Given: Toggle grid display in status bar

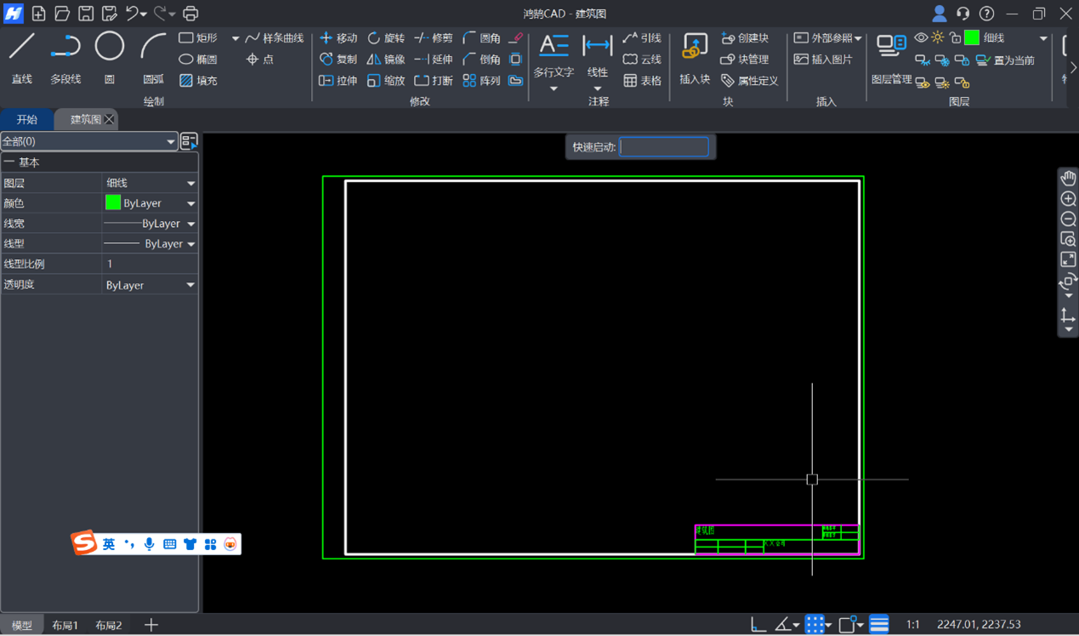Looking at the screenshot, I should [815, 625].
